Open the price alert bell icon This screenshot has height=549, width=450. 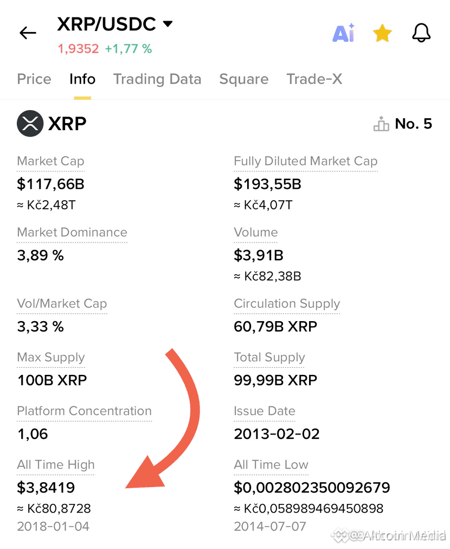tap(421, 33)
